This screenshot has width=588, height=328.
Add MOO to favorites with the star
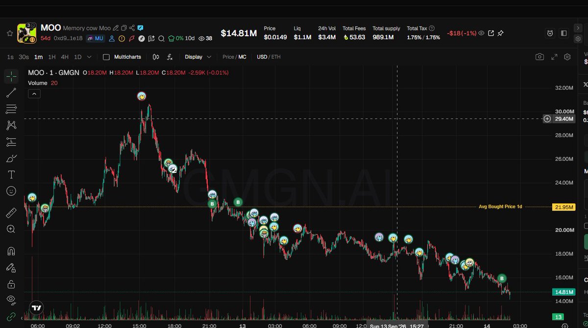10,33
